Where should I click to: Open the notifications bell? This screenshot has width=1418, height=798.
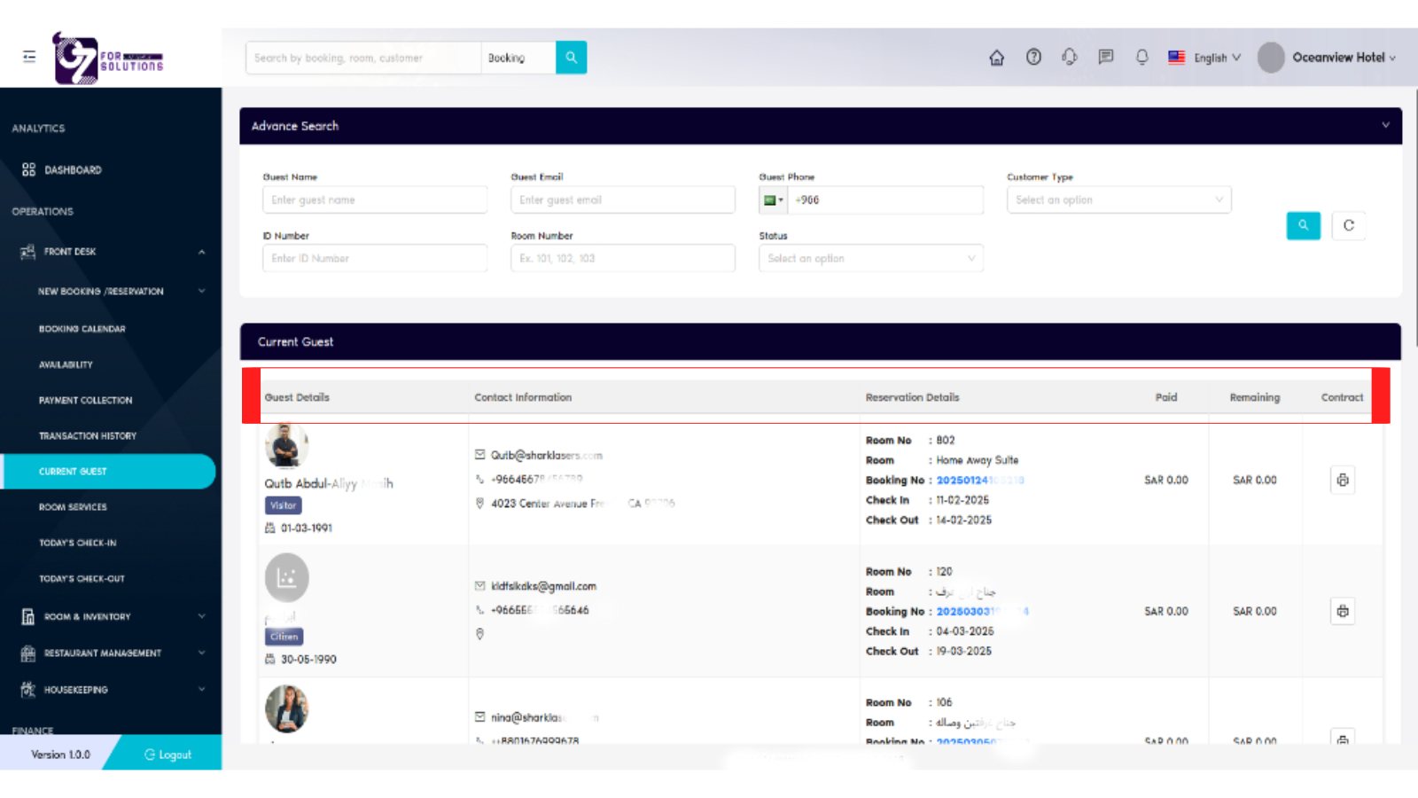pos(1141,57)
